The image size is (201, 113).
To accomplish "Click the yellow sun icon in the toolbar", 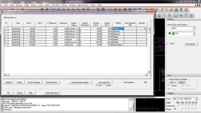I will 166,10.
